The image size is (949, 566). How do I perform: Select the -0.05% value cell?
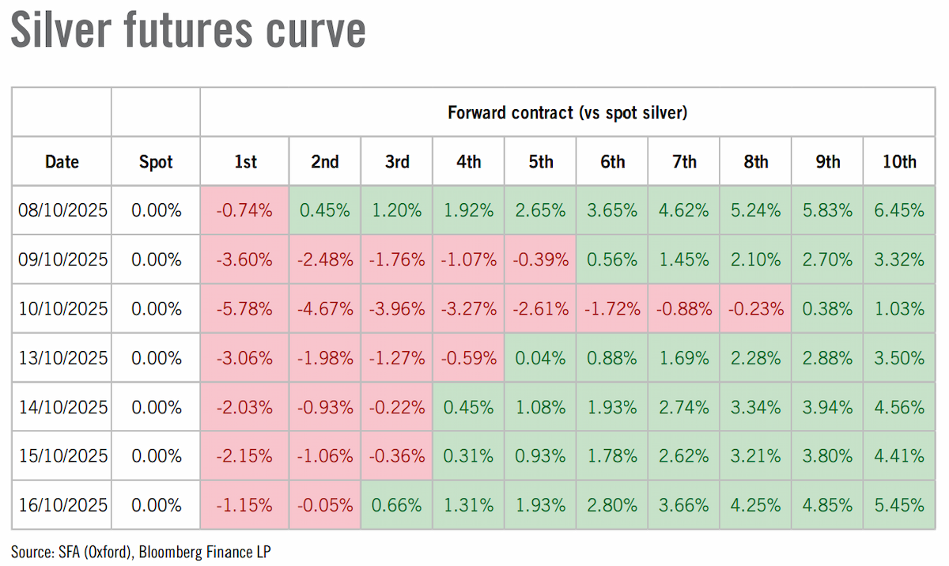click(x=325, y=504)
